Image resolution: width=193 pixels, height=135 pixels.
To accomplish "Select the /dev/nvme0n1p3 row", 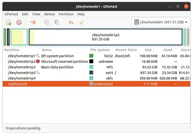I will (x=96, y=67).
